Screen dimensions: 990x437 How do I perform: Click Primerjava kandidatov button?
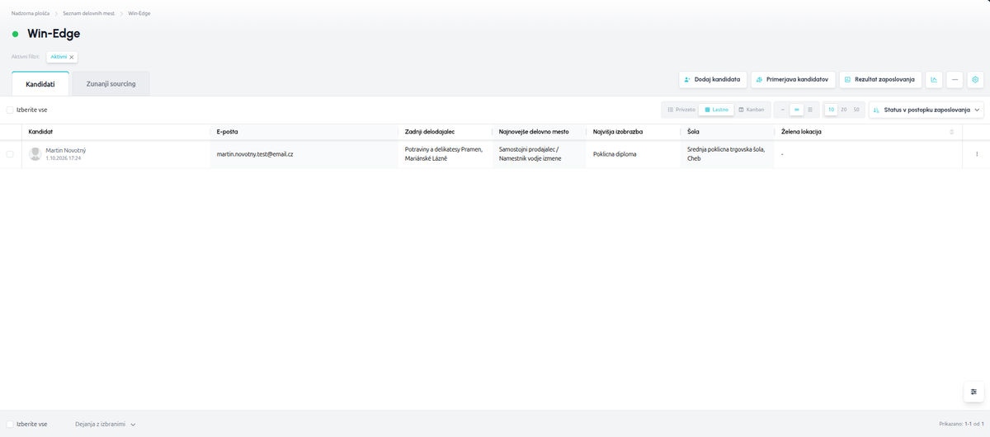793,80
